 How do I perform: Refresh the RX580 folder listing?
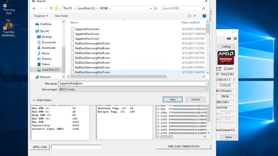click(156, 8)
